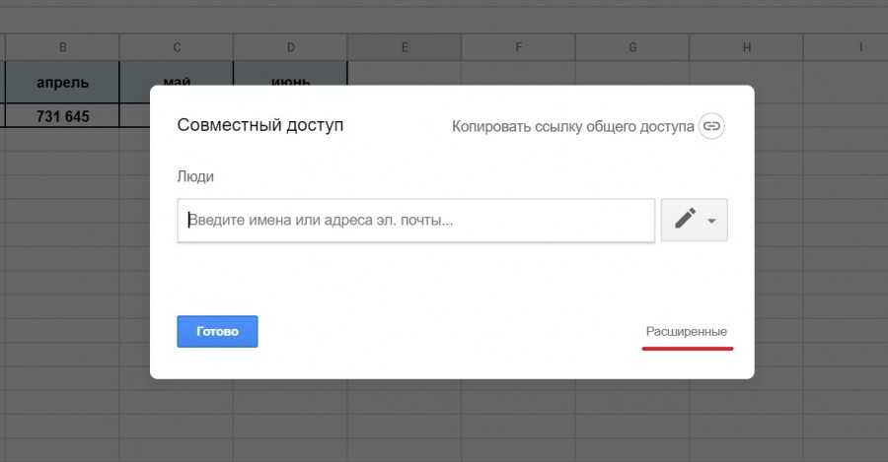Select column H header in spreadsheet
Screen dimensions: 888x462
pos(747,47)
